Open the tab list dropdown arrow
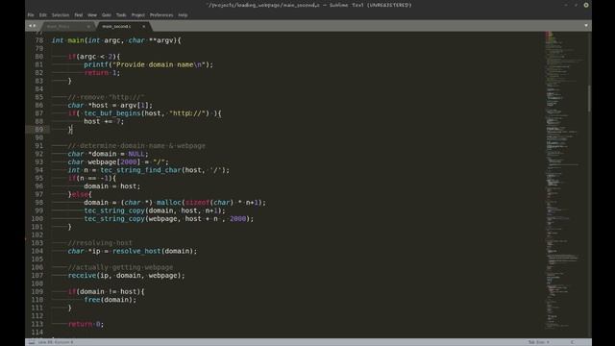The width and height of the screenshot is (615, 346). point(586,26)
